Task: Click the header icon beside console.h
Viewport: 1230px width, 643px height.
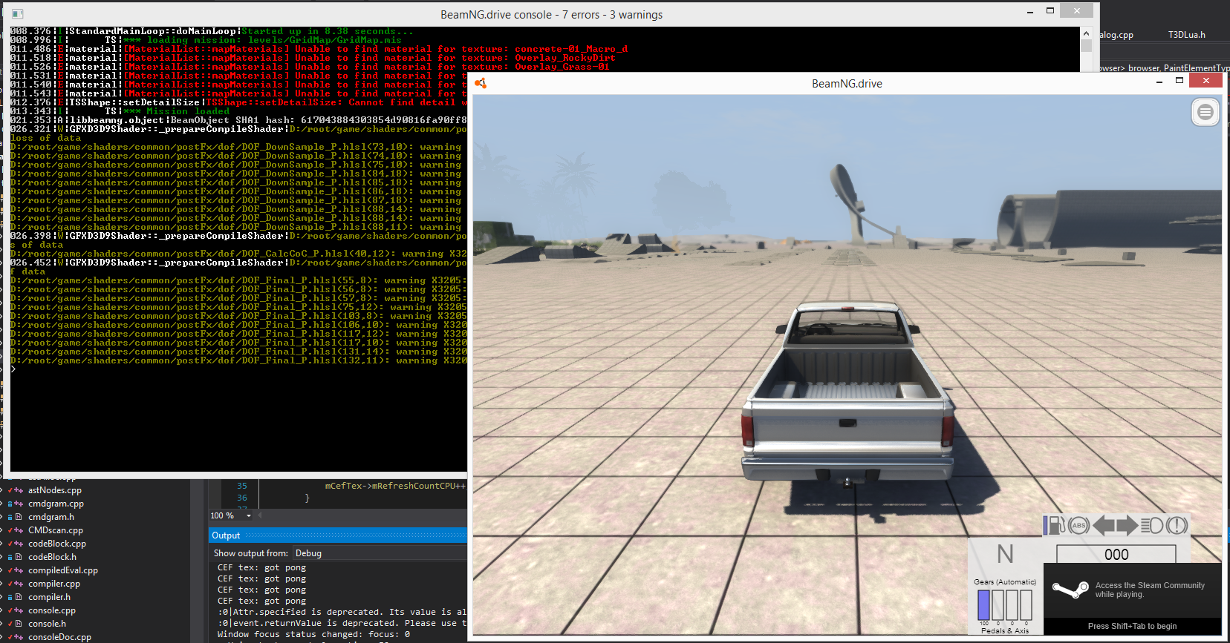Action: (x=19, y=624)
